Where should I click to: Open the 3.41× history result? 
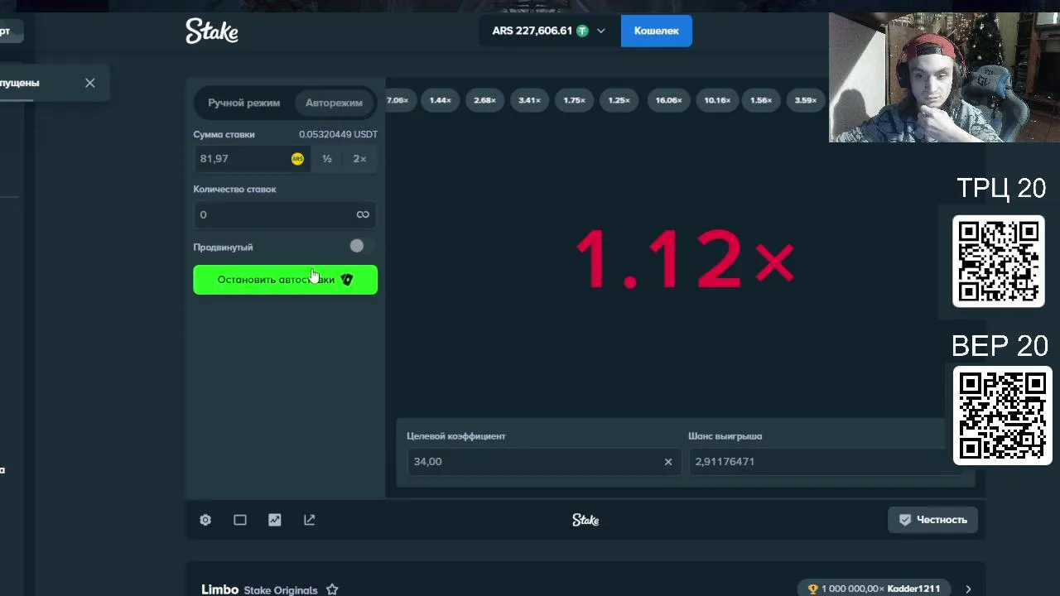pos(529,100)
